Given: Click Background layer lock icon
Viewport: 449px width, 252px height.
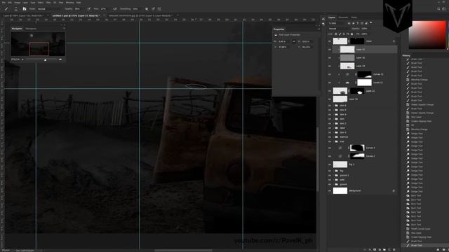Looking at the screenshot, I should [x=394, y=190].
